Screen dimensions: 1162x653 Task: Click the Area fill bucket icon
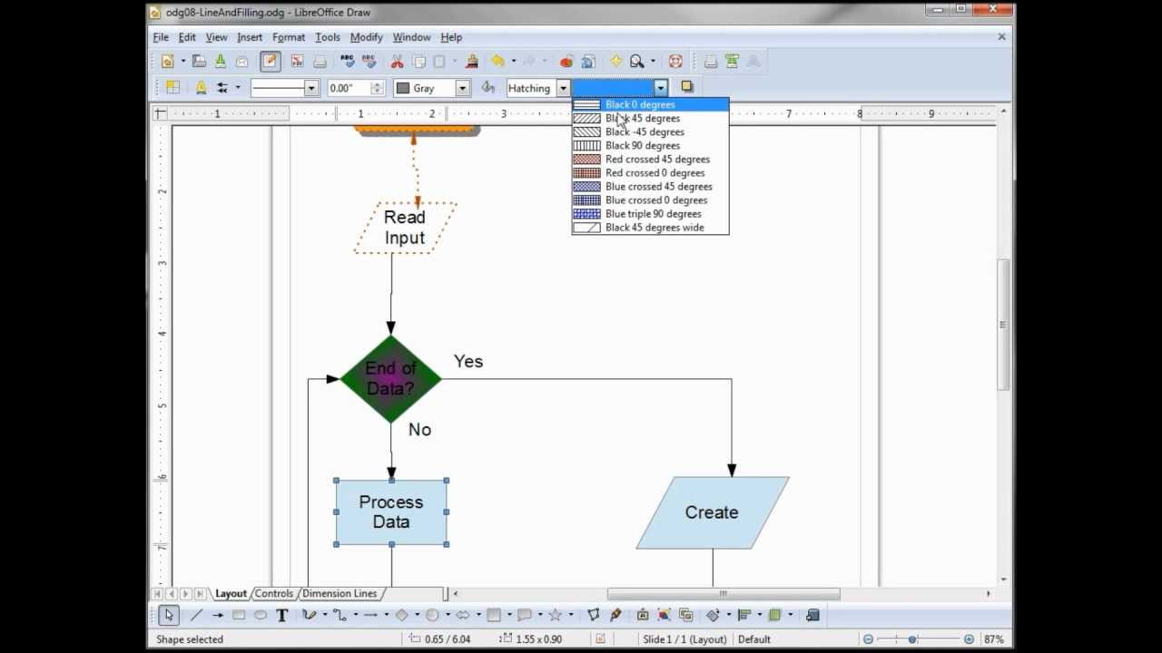[488, 88]
